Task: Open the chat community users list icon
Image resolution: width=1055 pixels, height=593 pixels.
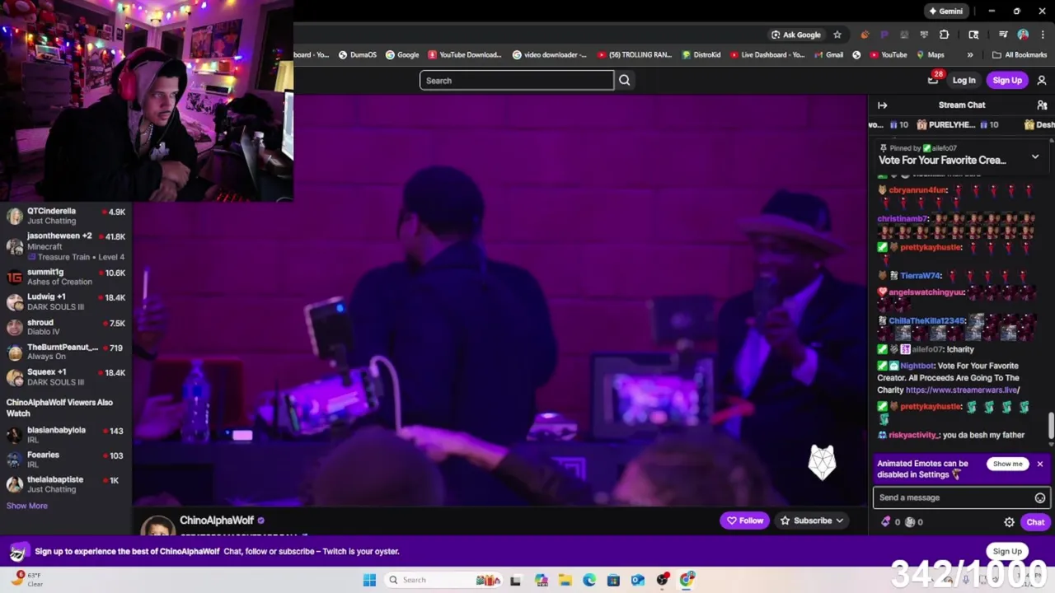Action: click(1042, 105)
